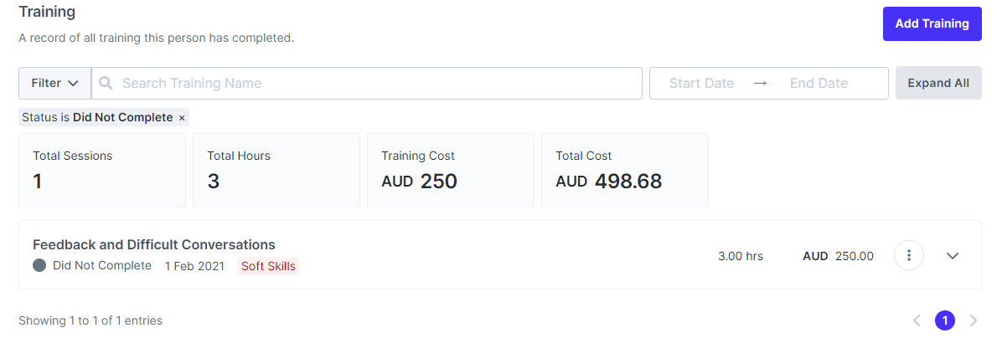Click the Soft Skills category tag

[x=269, y=266]
